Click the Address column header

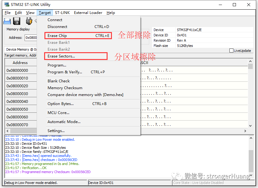(20, 63)
